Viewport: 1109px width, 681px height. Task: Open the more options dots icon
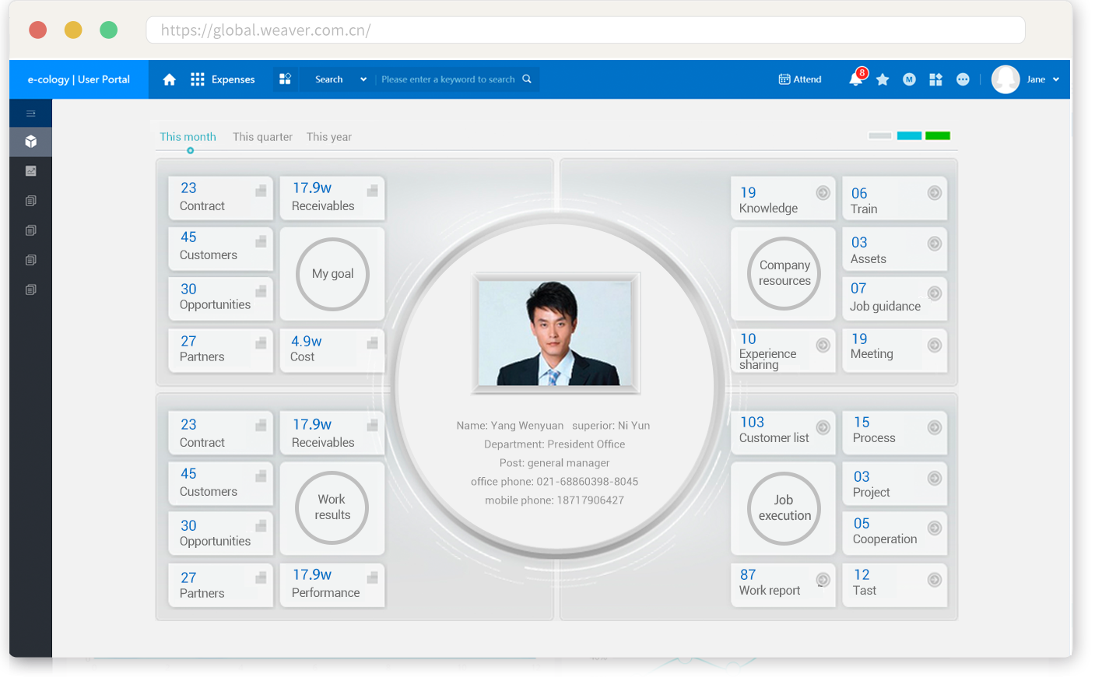tap(963, 79)
